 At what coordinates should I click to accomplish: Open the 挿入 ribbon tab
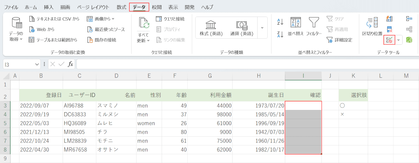tap(49, 7)
